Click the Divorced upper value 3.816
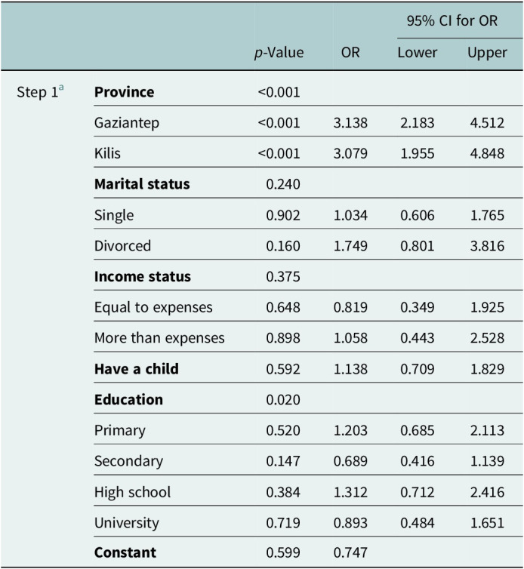 pyautogui.click(x=487, y=246)
